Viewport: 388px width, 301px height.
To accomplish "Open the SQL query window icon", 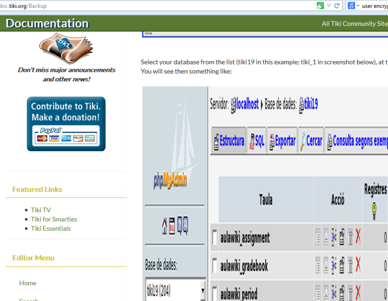I will (x=172, y=226).
